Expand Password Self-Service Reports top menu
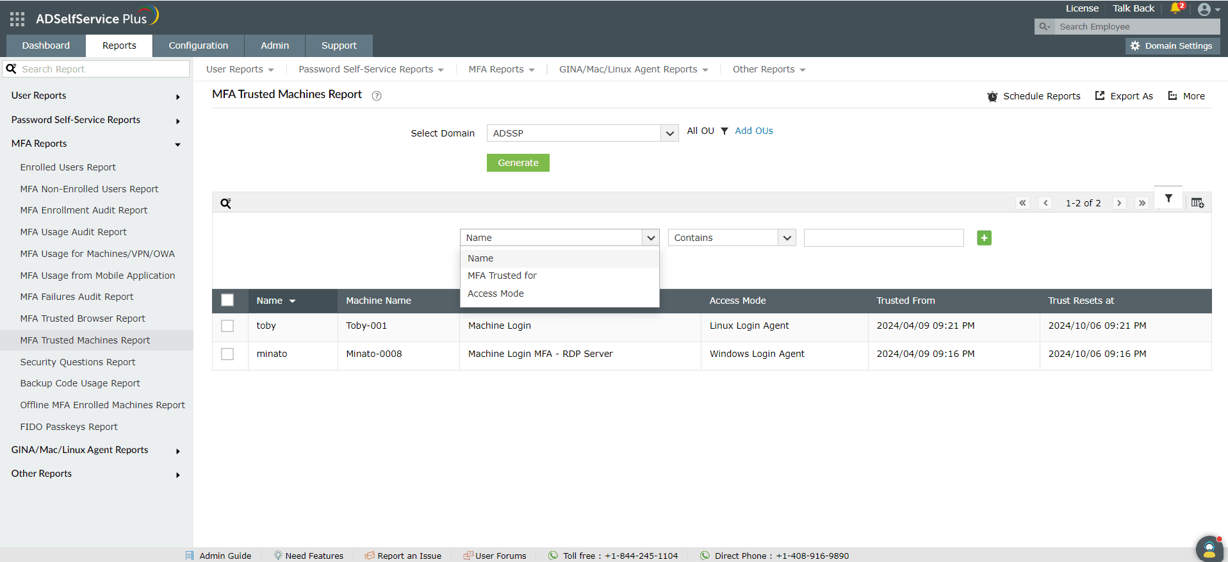 pos(371,69)
